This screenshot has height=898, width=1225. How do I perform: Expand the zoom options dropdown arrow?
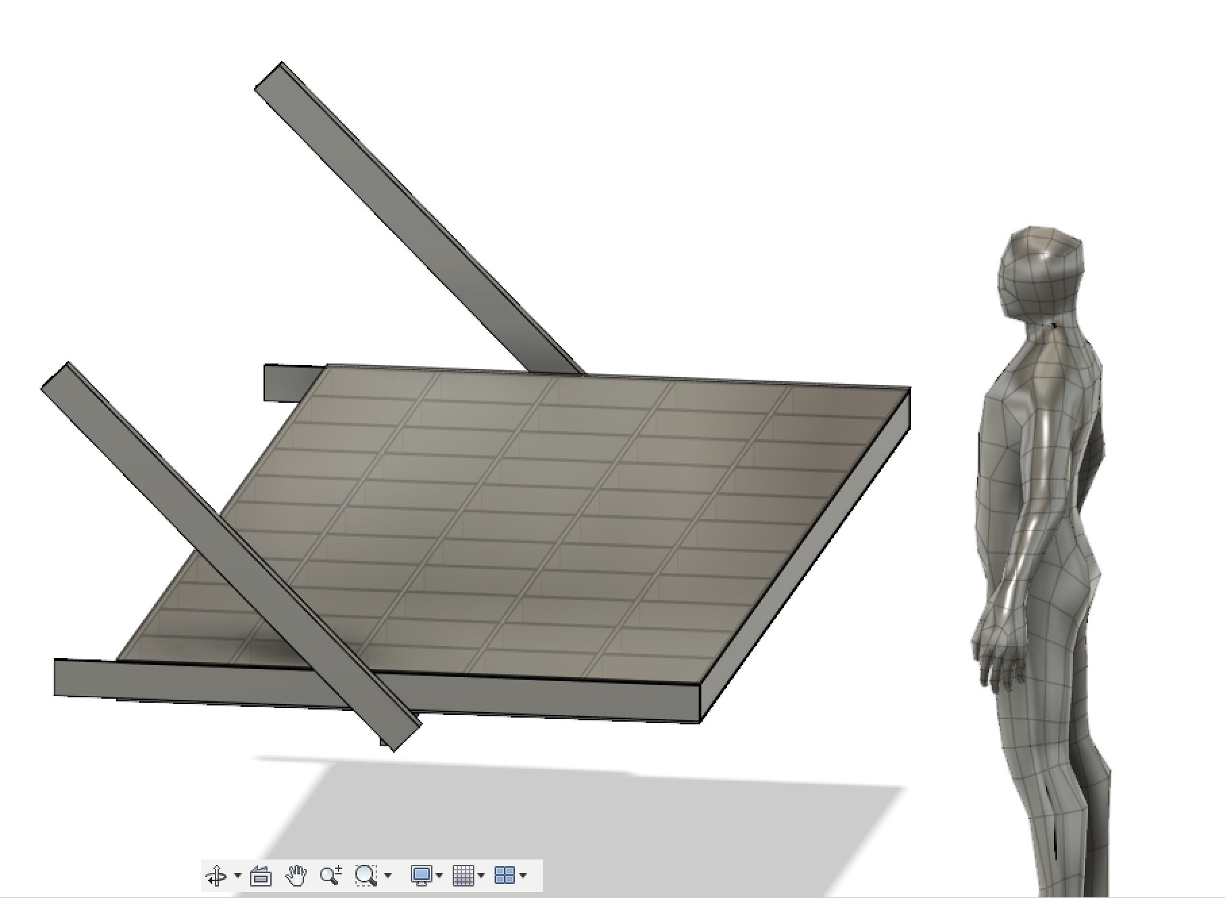388,876
